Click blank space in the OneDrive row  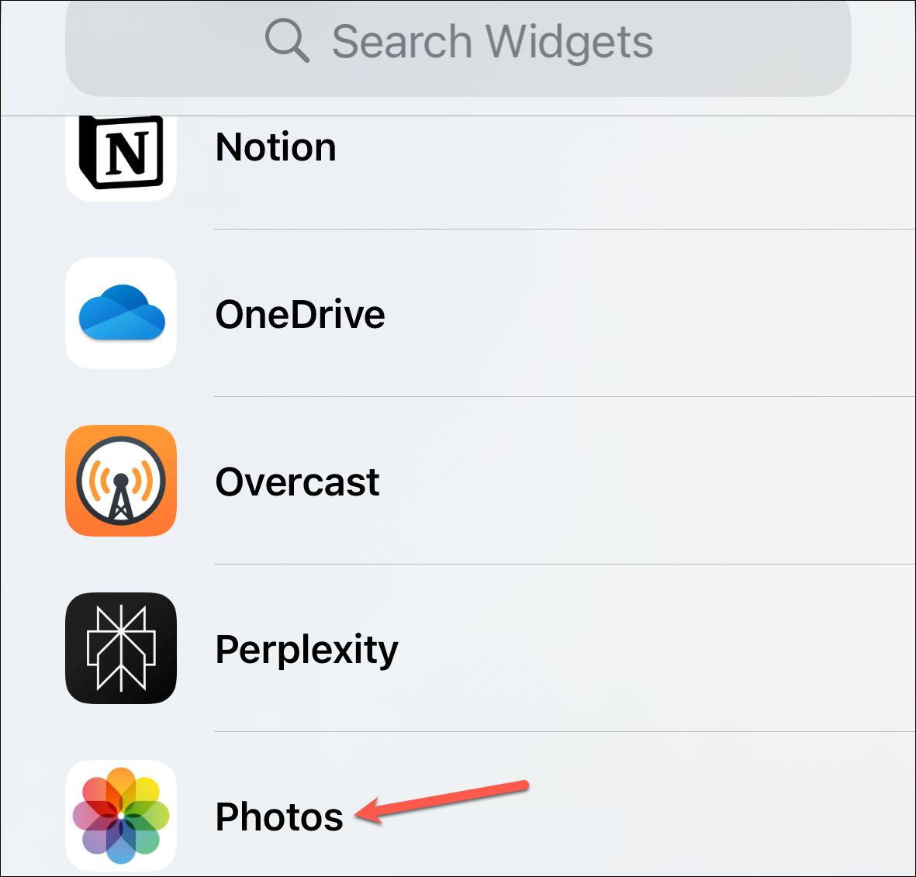[643, 313]
